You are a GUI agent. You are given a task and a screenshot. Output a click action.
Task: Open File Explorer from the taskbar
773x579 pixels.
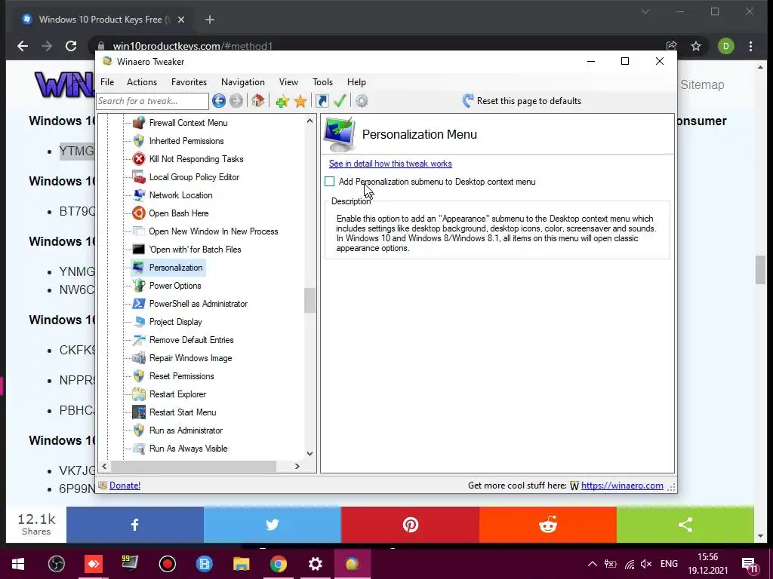click(x=241, y=564)
